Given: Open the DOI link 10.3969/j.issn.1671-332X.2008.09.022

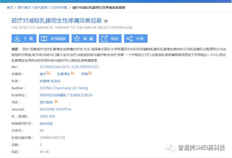Looking at the screenshot, I should 69,67.
